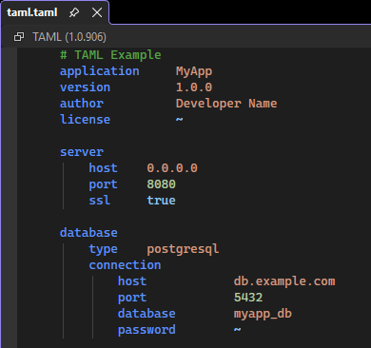
Task: Click the 'port' key under connection
Action: (x=132, y=298)
